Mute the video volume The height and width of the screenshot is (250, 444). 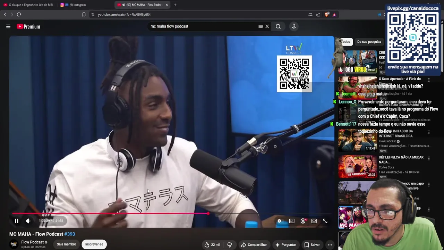(x=28, y=221)
